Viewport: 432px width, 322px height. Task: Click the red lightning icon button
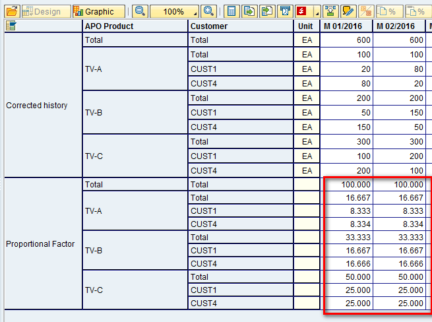click(302, 11)
